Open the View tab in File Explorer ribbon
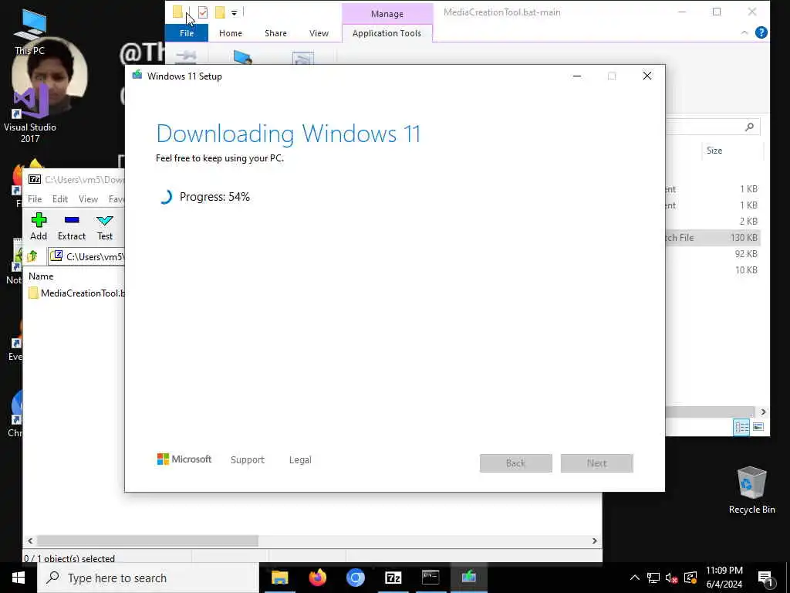Viewport: 790px width, 593px height. 319,33
